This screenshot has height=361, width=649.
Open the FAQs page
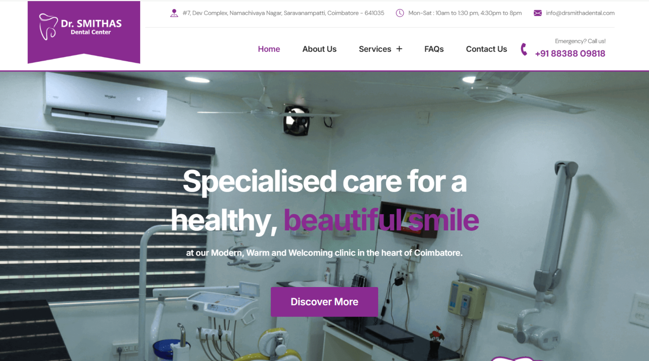click(x=434, y=49)
